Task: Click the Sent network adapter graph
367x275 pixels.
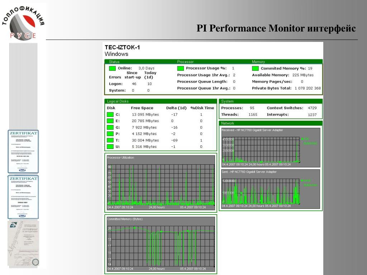Action: (271, 189)
